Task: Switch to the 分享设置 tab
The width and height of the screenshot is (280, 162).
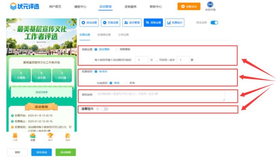Action: click(123, 35)
